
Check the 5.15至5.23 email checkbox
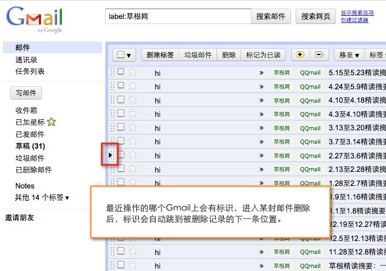tap(121, 72)
